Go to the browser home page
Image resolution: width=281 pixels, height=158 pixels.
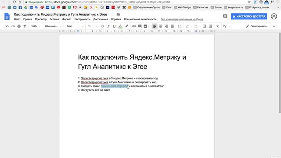click(20, 2)
